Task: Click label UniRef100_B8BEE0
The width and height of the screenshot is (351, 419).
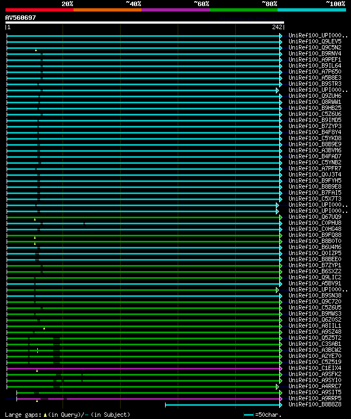Action: point(315,259)
